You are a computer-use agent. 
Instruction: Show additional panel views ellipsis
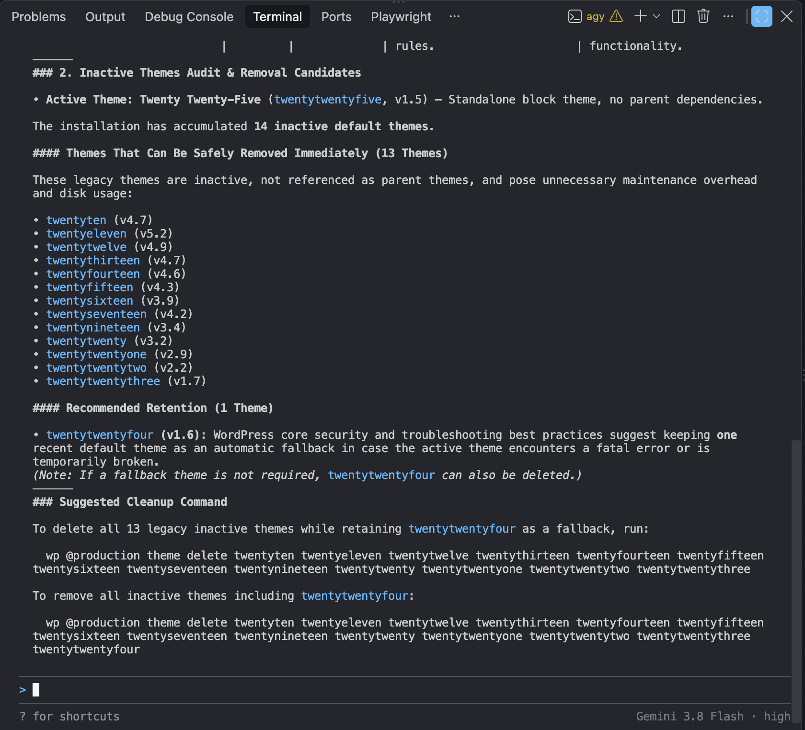point(455,17)
